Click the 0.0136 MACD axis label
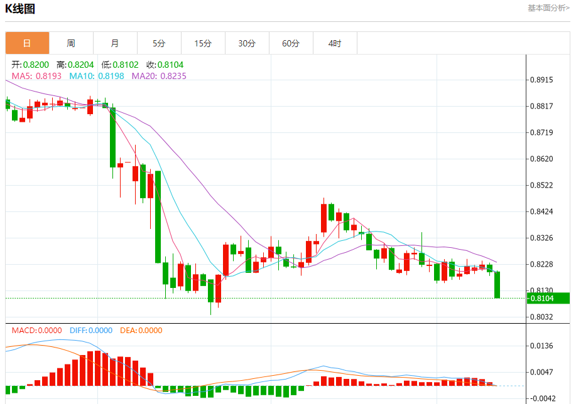Viewport: 576px width, 404px height. (x=541, y=346)
